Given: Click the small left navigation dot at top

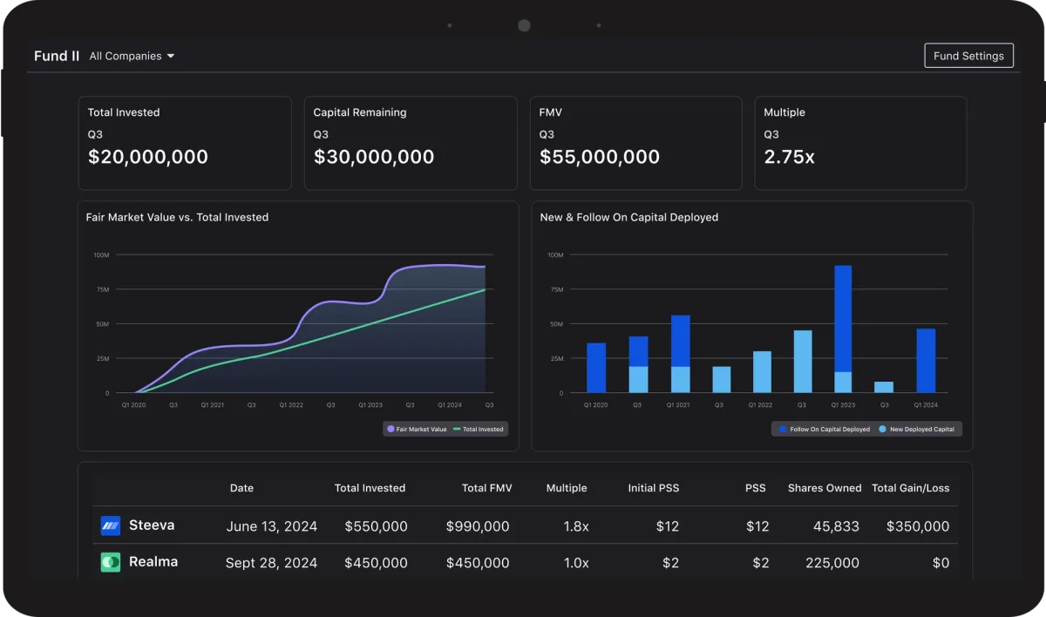Looking at the screenshot, I should [x=450, y=25].
